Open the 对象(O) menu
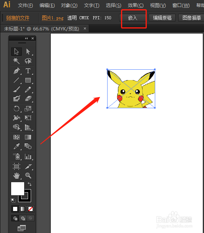 tap(69, 5)
